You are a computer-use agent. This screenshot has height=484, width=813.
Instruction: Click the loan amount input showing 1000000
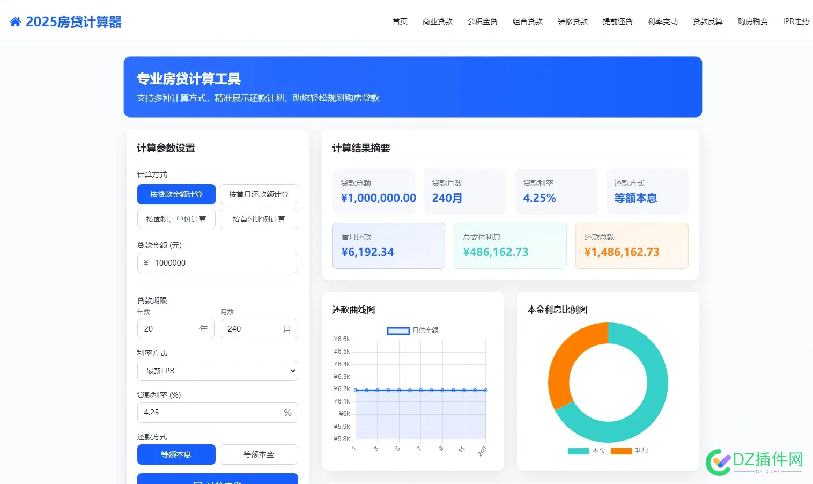pos(217,263)
